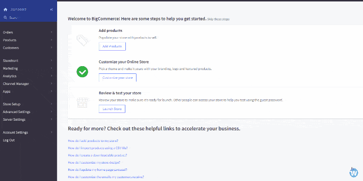Open the Account Settings menu item

pos(15,133)
